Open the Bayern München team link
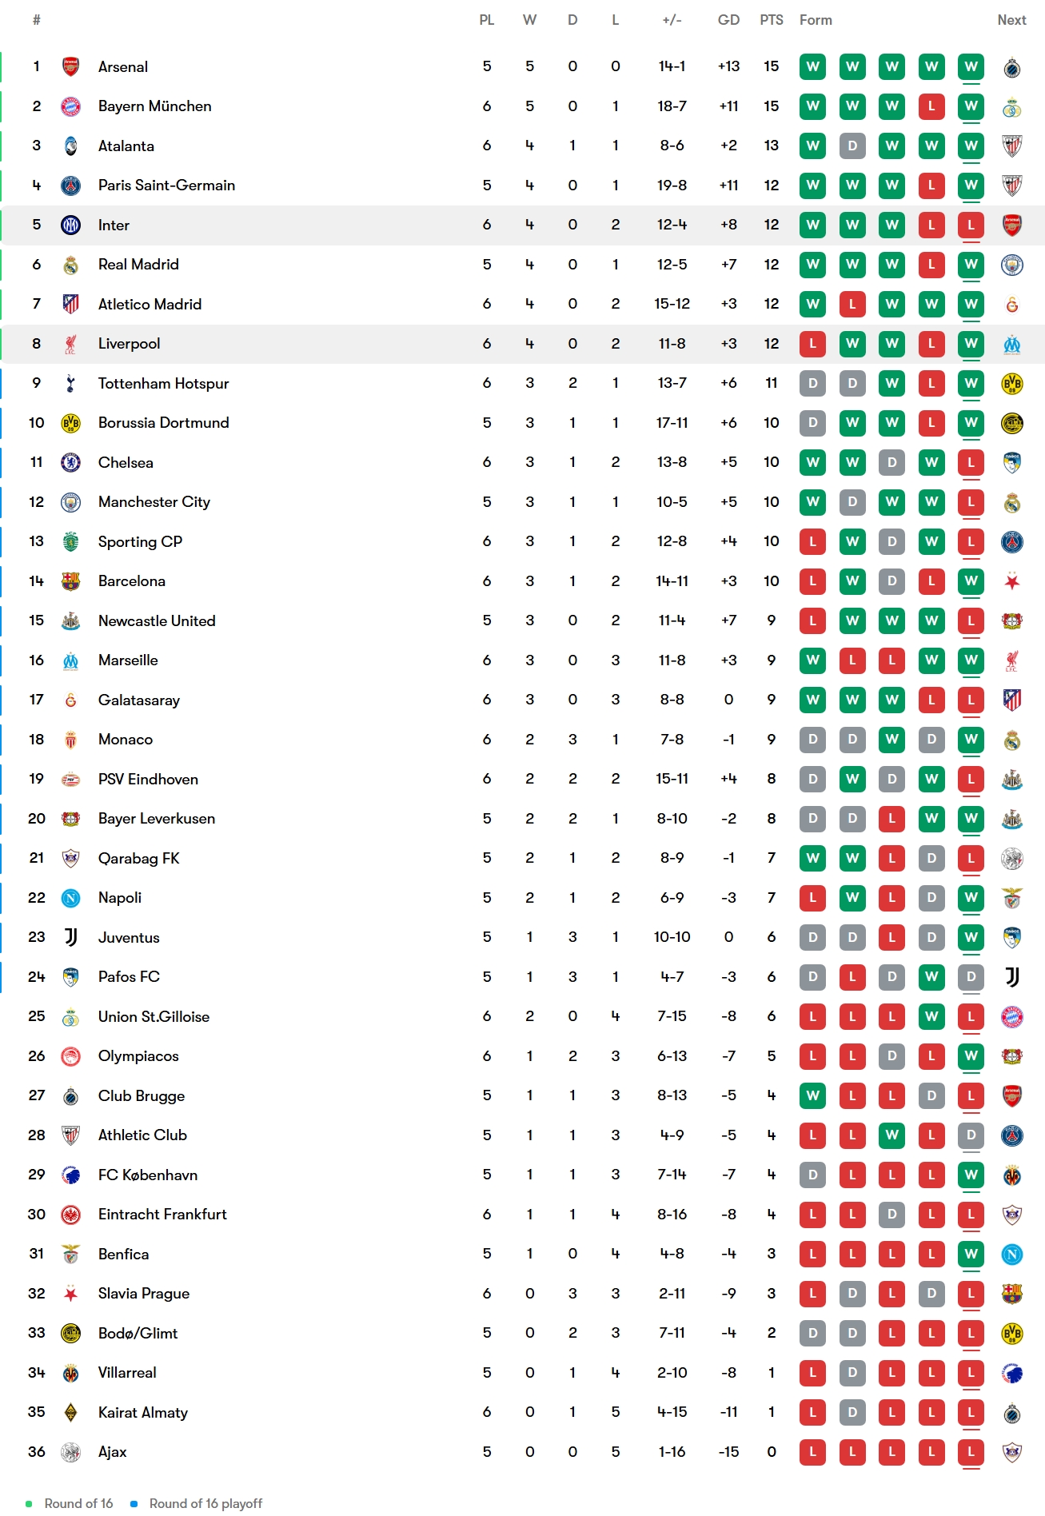Image resolution: width=1045 pixels, height=1516 pixels. 154,106
